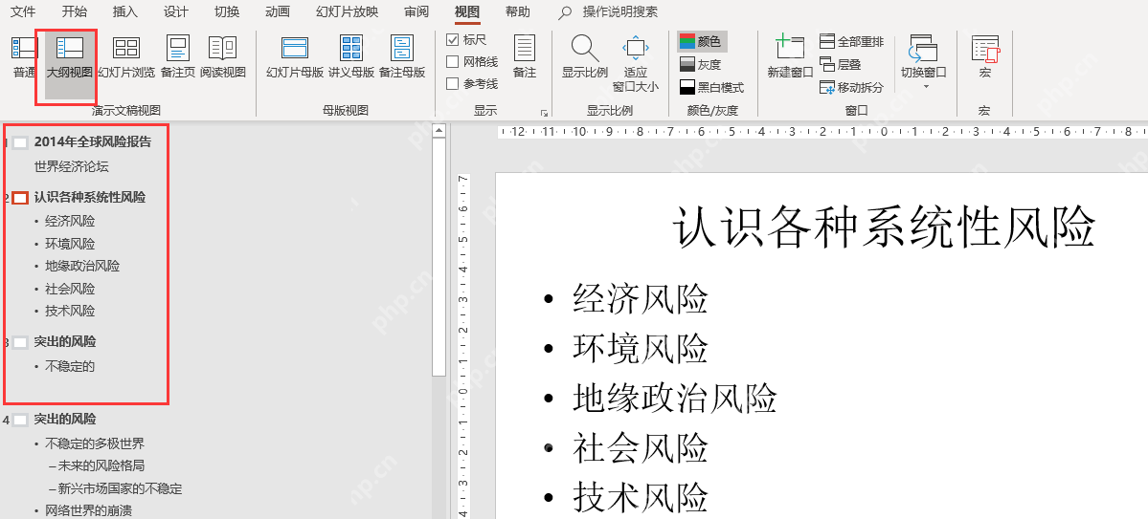Click outline bullet 技术风险
Viewport: 1148px width, 519px height.
[x=70, y=311]
